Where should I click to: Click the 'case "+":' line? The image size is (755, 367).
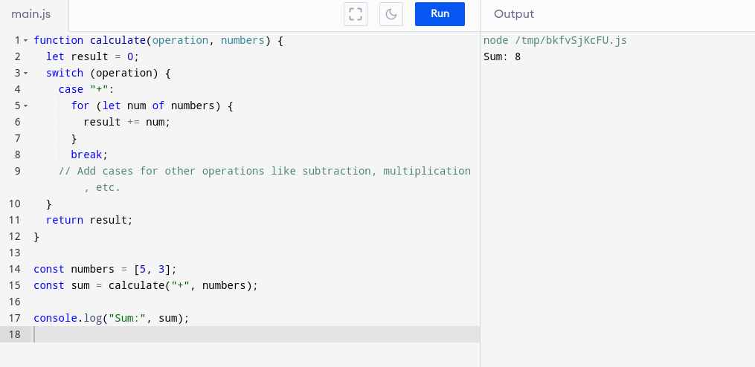coord(86,89)
